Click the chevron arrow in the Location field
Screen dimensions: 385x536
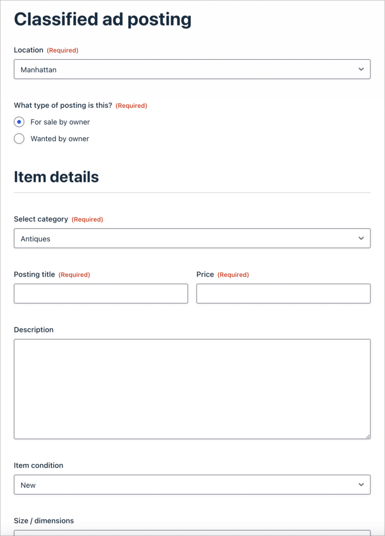pos(361,69)
